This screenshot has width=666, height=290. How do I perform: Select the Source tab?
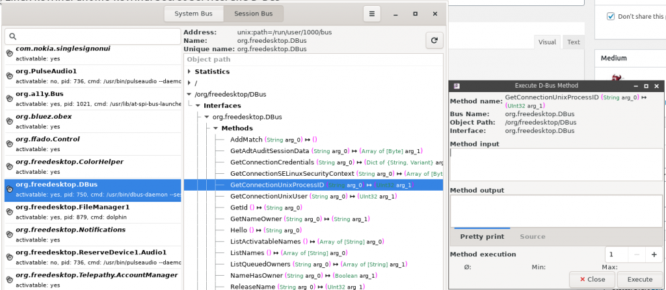tap(533, 237)
